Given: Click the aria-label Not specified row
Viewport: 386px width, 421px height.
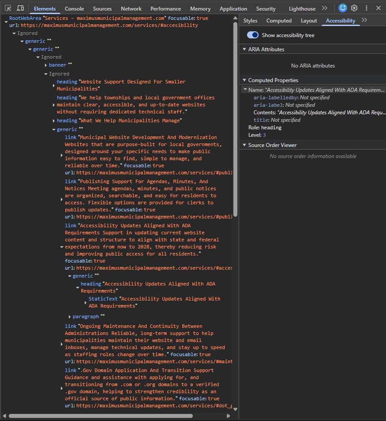Looking at the screenshot, I should coord(284,105).
